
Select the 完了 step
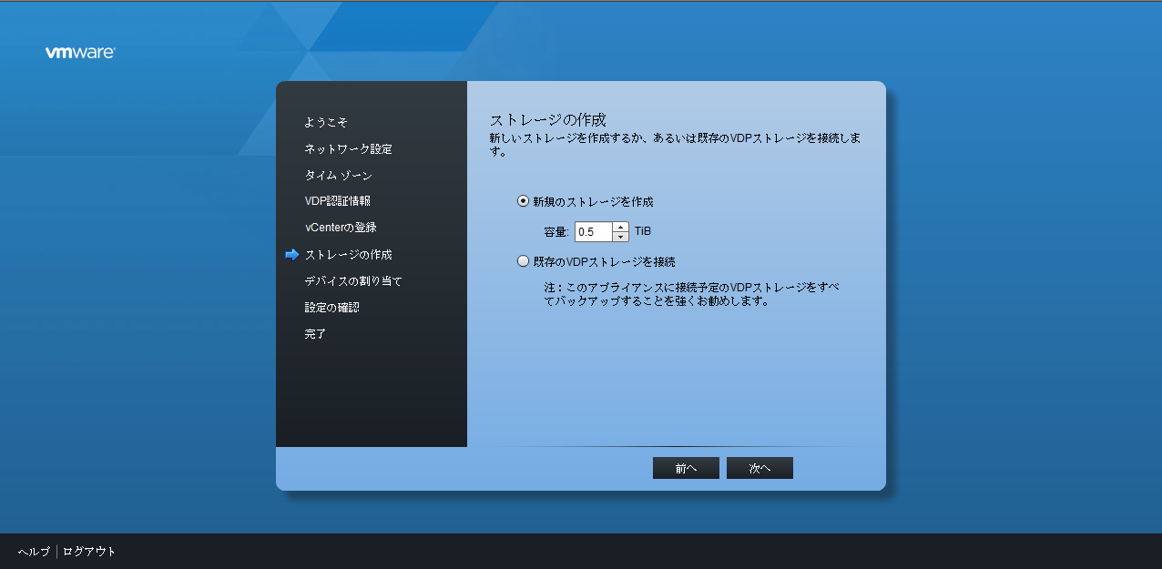coord(315,334)
